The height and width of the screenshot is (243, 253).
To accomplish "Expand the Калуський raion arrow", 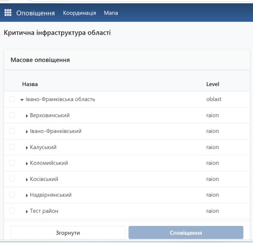I will (x=27, y=148).
